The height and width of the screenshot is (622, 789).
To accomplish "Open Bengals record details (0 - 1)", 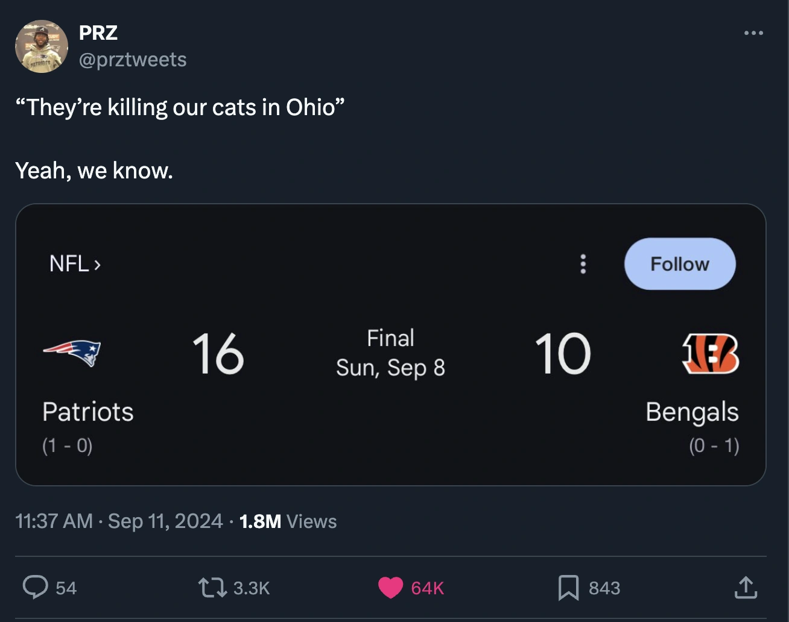I will click(714, 445).
